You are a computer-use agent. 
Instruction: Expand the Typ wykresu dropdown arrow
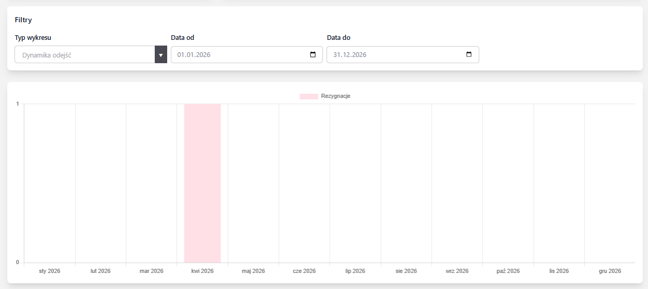coord(160,55)
